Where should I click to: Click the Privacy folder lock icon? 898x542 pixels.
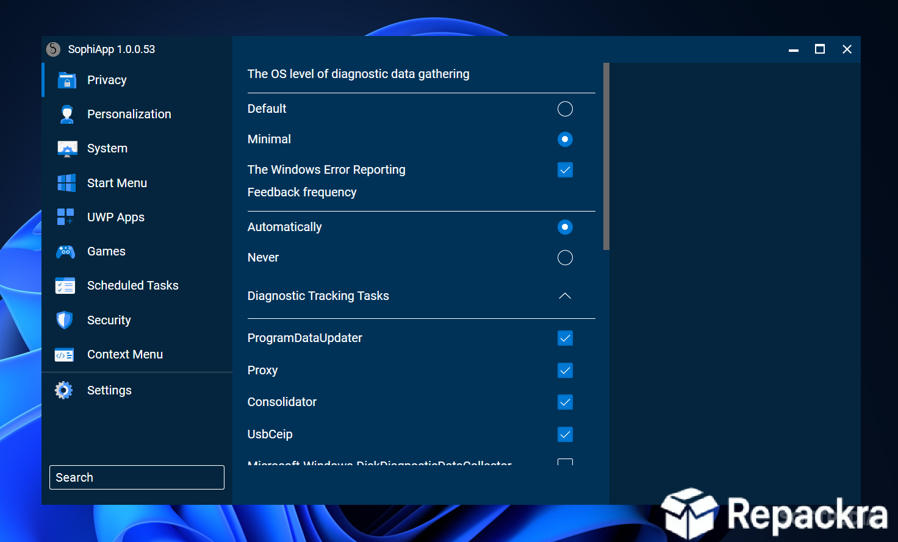coord(66,80)
